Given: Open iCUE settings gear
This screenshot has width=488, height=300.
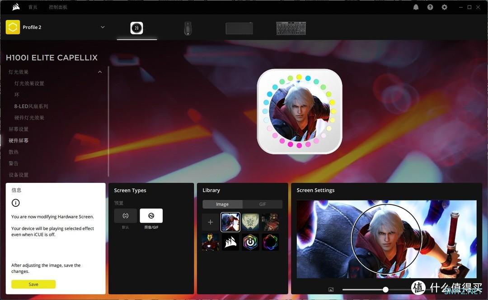Looking at the screenshot, I should (445, 7).
